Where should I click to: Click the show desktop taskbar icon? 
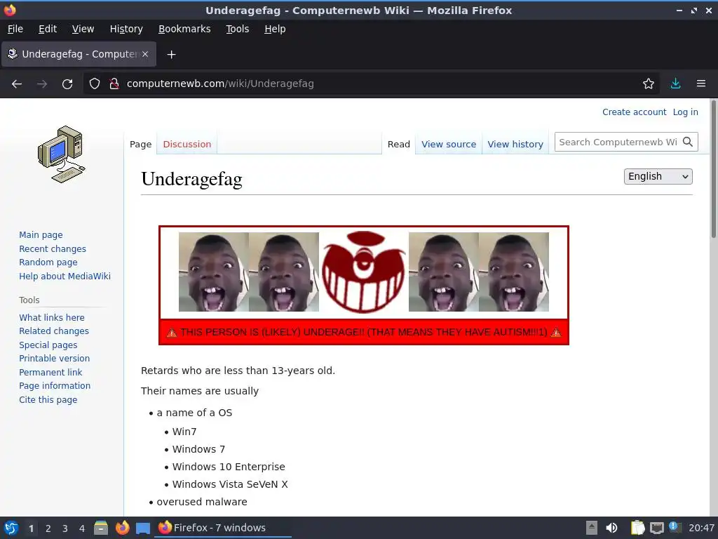[143, 528]
